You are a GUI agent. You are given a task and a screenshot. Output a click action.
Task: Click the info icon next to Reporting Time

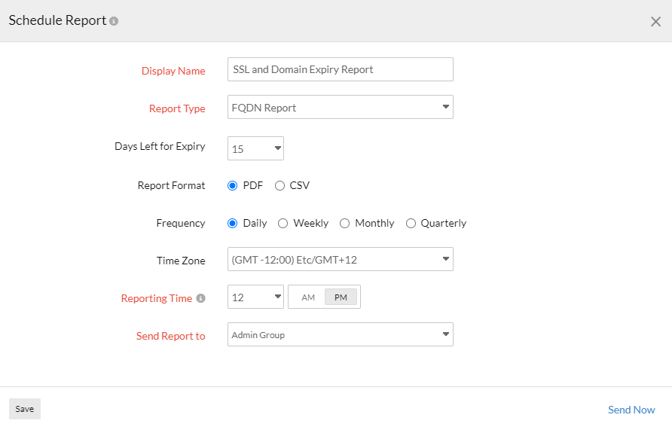201,298
